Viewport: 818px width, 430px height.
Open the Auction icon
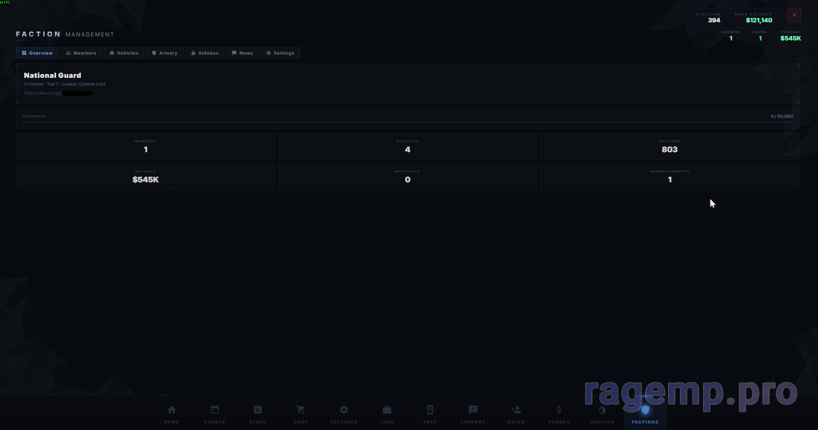click(x=602, y=410)
